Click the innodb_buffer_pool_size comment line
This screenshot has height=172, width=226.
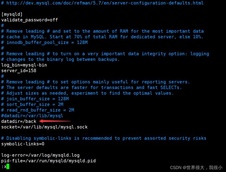tap(45, 42)
